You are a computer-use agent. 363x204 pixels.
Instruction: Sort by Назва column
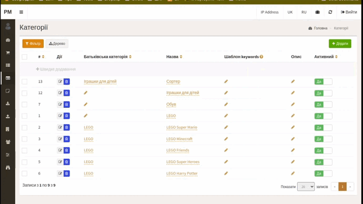(x=174, y=57)
